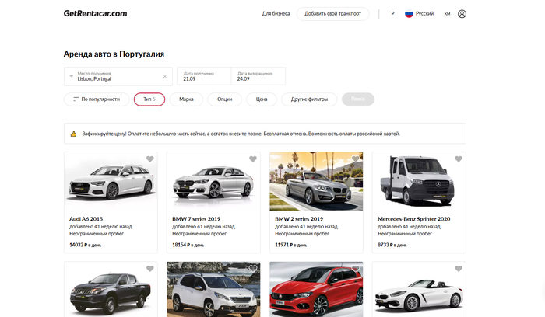
Task: Open the sort by popularity dropdown
Action: coord(96,99)
